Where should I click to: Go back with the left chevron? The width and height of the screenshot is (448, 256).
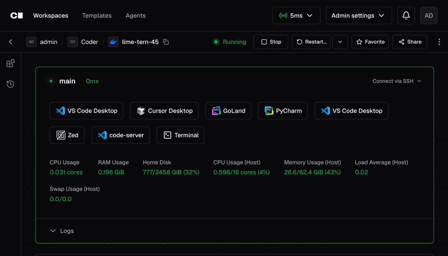pos(10,41)
